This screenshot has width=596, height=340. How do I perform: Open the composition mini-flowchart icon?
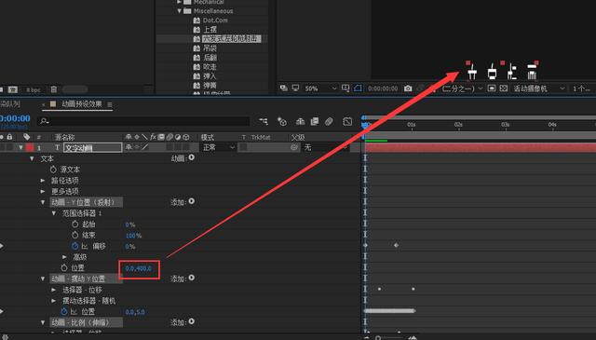(264, 121)
